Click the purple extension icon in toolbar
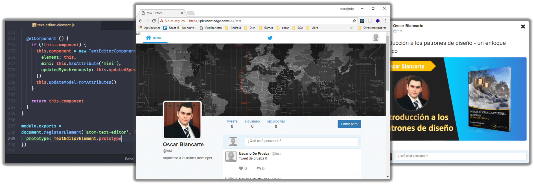The height and width of the screenshot is (184, 534). pos(378,21)
